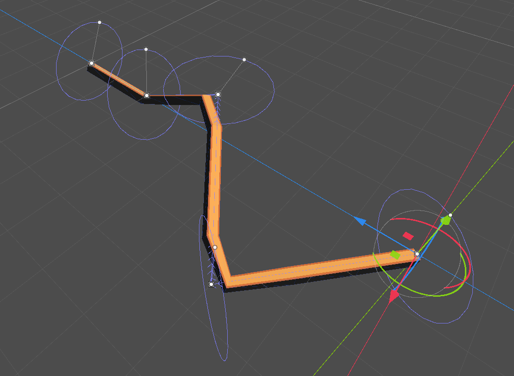The image size is (514, 376).
Task: Click the red square plane handle on the gizmo
Action: click(x=407, y=235)
